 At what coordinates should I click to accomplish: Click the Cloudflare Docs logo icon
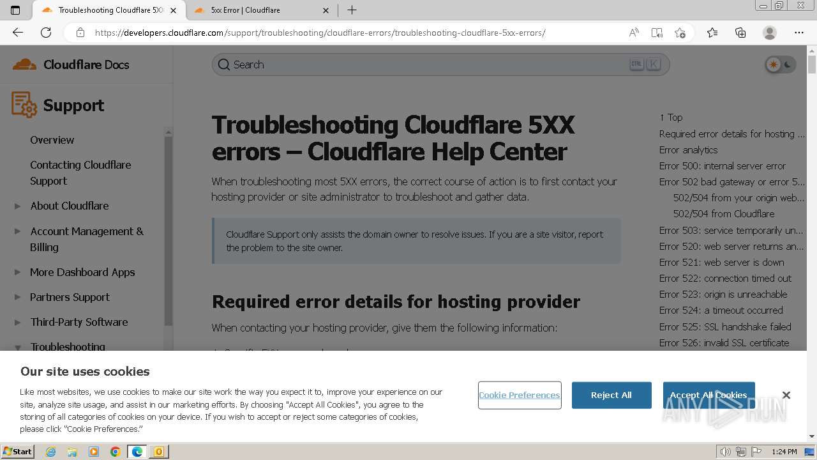[24, 65]
